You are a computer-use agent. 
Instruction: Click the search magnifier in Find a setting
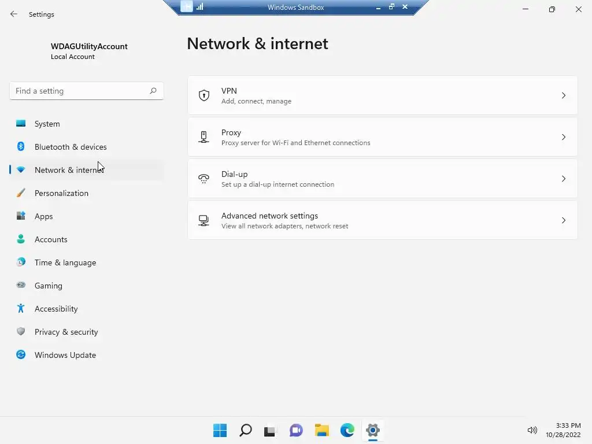pos(153,91)
